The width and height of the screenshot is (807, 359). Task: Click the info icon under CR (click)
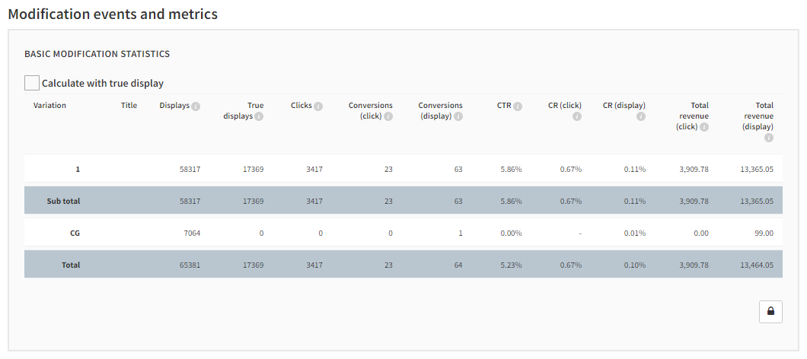pos(576,116)
